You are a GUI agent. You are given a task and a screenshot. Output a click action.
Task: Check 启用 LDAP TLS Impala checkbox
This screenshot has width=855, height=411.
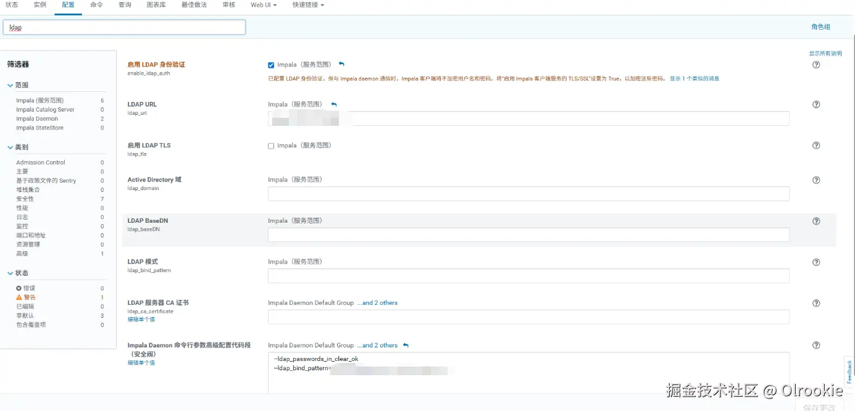[x=271, y=146]
